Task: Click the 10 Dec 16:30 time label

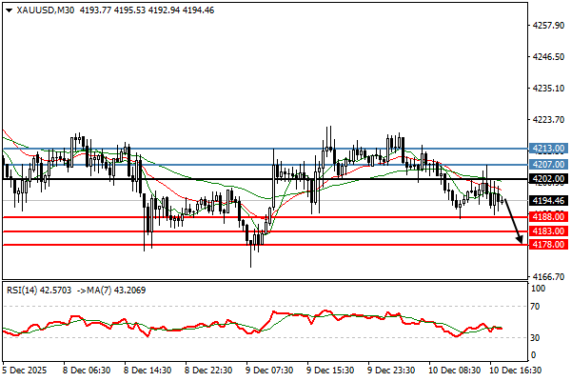Action: coord(514,367)
